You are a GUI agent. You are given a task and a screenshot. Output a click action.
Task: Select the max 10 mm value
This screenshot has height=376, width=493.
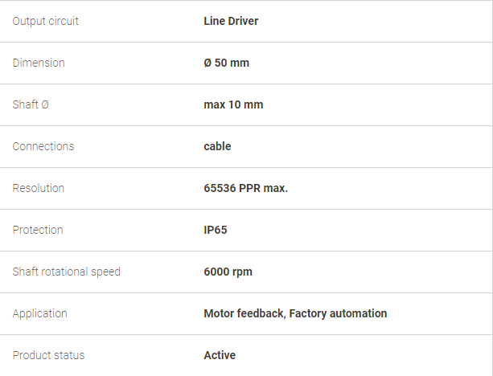coord(233,104)
